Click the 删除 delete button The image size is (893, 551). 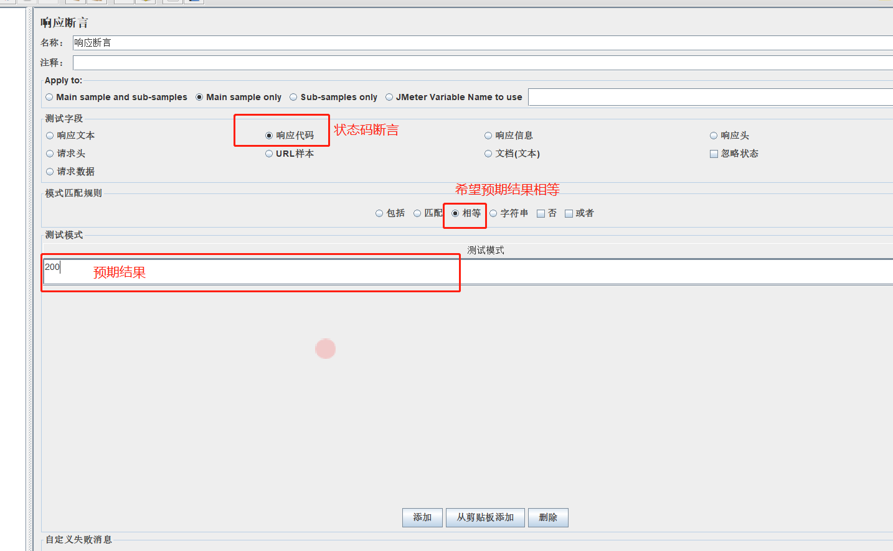[x=548, y=517]
